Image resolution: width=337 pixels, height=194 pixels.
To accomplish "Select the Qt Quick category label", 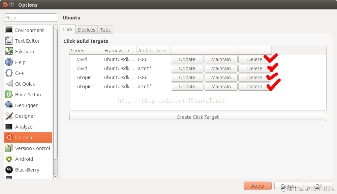I will pos(25,84).
